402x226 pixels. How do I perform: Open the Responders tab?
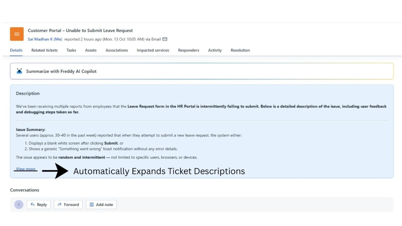pyautogui.click(x=188, y=50)
